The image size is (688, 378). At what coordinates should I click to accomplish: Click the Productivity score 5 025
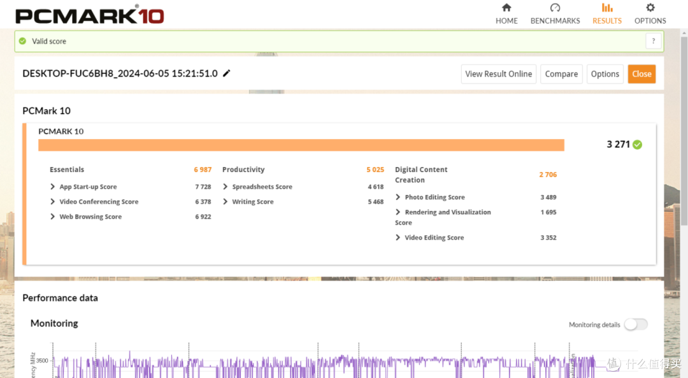pyautogui.click(x=375, y=170)
